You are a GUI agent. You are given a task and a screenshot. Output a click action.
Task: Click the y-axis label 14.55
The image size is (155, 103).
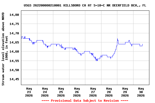click(x=14, y=61)
